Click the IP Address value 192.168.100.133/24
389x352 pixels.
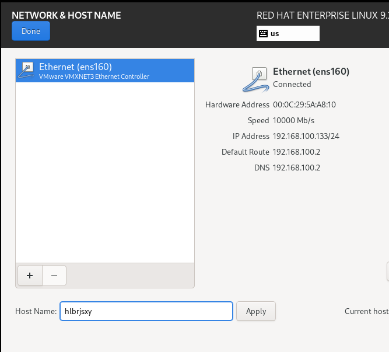[x=306, y=136]
